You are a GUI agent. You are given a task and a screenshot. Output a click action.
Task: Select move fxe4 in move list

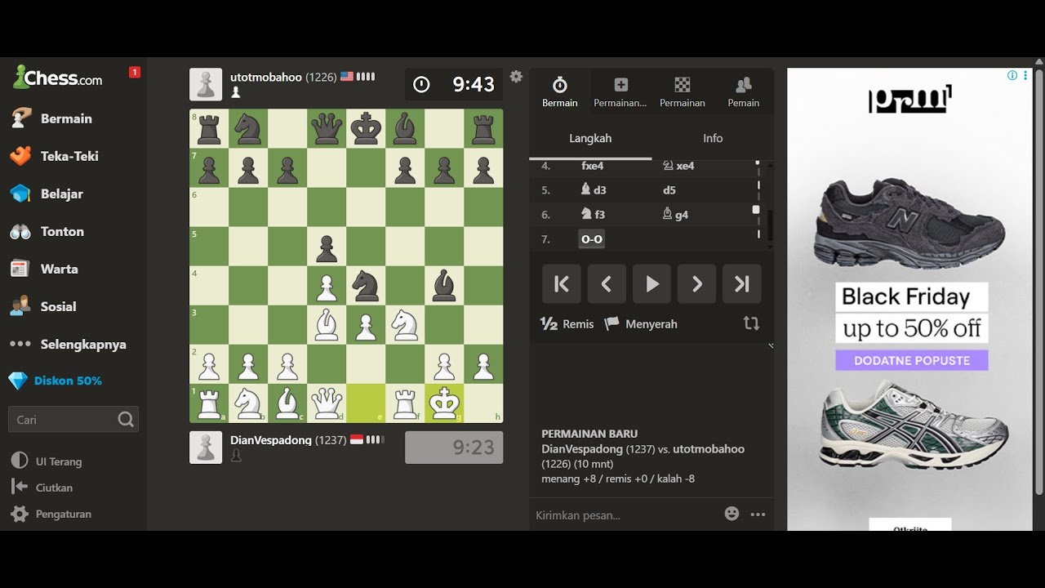point(593,166)
